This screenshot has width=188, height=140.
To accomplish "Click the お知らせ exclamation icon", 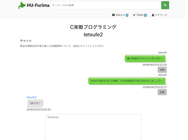I will [113, 15].
